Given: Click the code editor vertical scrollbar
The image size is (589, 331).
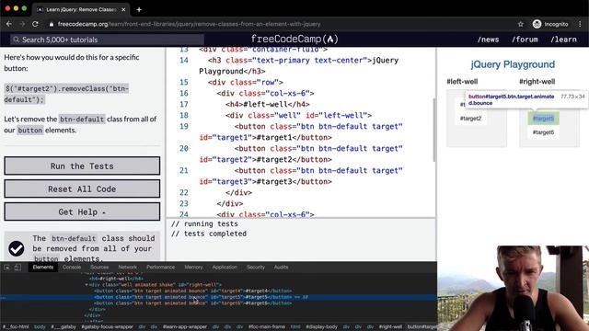Looking at the screenshot, I should [x=433, y=130].
